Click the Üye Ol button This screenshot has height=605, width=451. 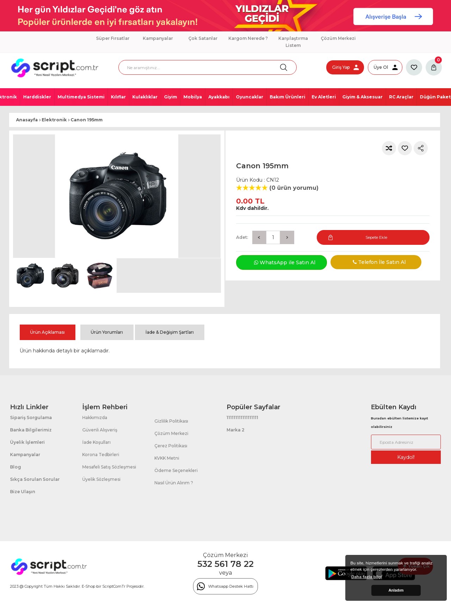[x=385, y=67]
